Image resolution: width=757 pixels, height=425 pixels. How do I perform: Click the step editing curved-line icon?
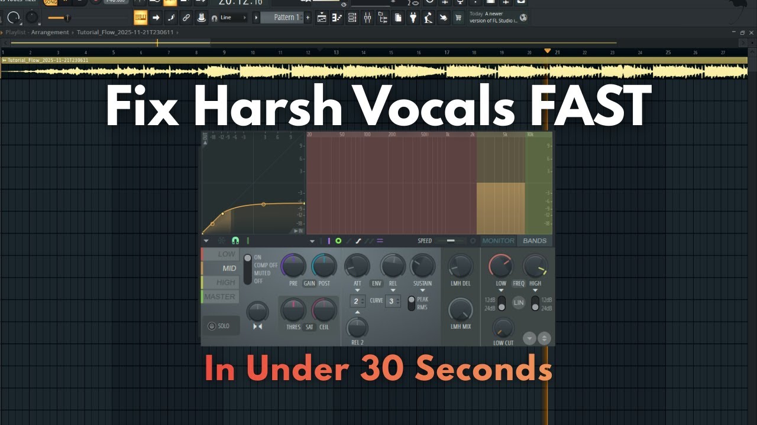pyautogui.click(x=171, y=18)
